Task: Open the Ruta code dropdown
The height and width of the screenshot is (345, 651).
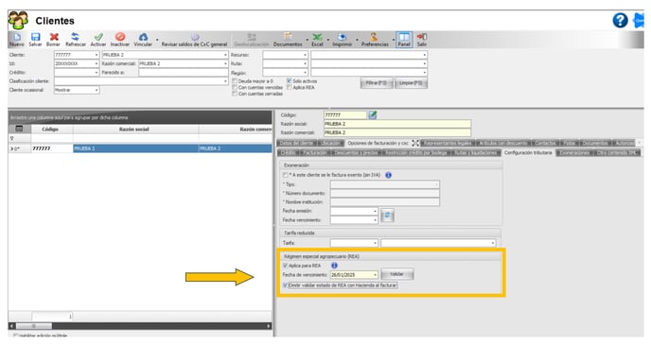Action: 305,63
